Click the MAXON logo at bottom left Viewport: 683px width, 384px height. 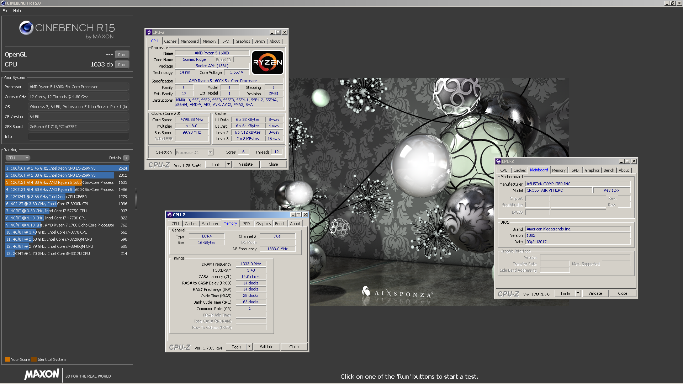(42, 374)
